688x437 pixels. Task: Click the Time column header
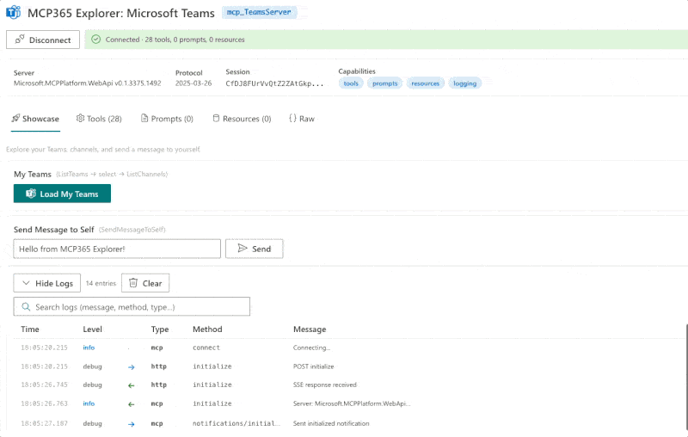point(30,329)
